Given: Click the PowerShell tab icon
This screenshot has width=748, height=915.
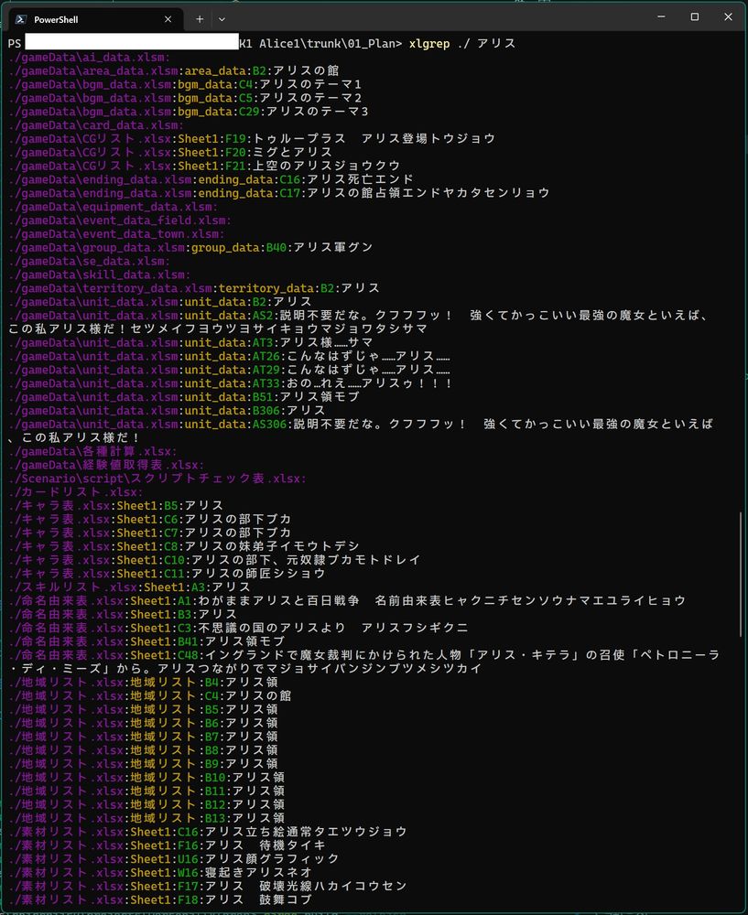Looking at the screenshot, I should click(x=21, y=19).
